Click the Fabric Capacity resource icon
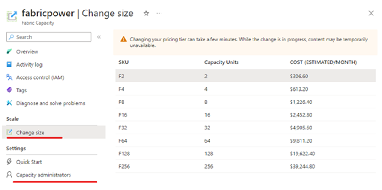Viewport: 382px width, 190px height. (12, 16)
